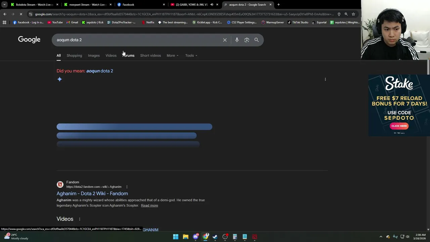This screenshot has width=430, height=242.
Task: Show hidden system tray icons
Action: tap(381, 237)
